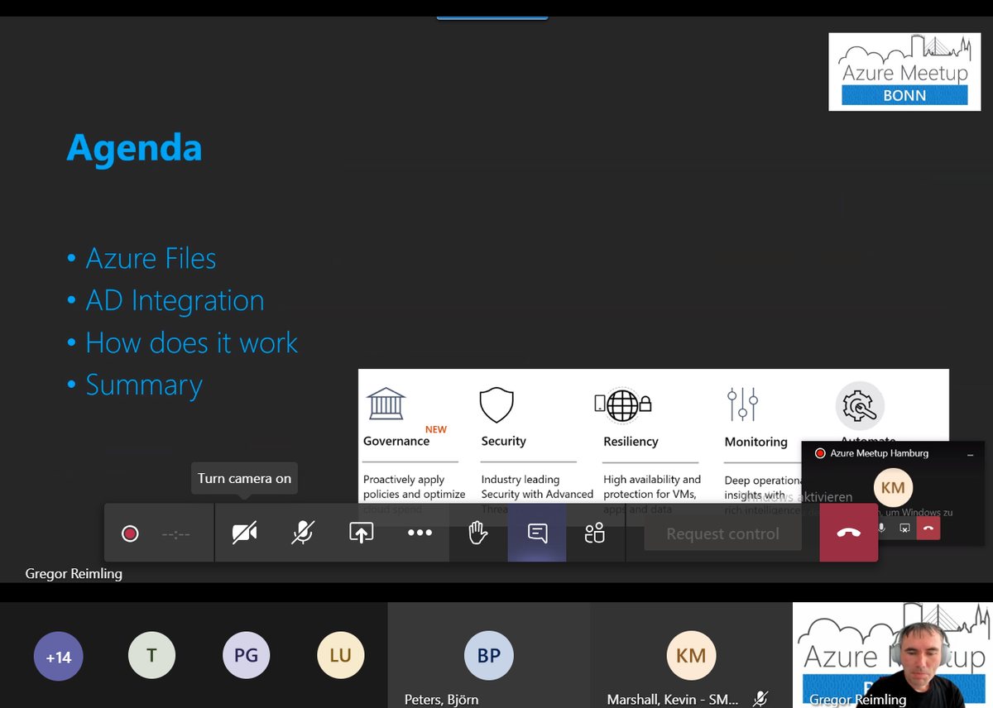Click the 'AD Integration' bullet
The image size is (993, 708).
pos(175,301)
